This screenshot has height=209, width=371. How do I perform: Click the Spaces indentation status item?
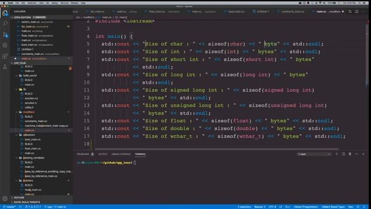coord(260,207)
